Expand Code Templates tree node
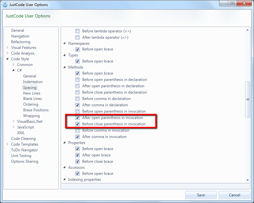Viewport: 254px width, 203px height. (x=8, y=144)
